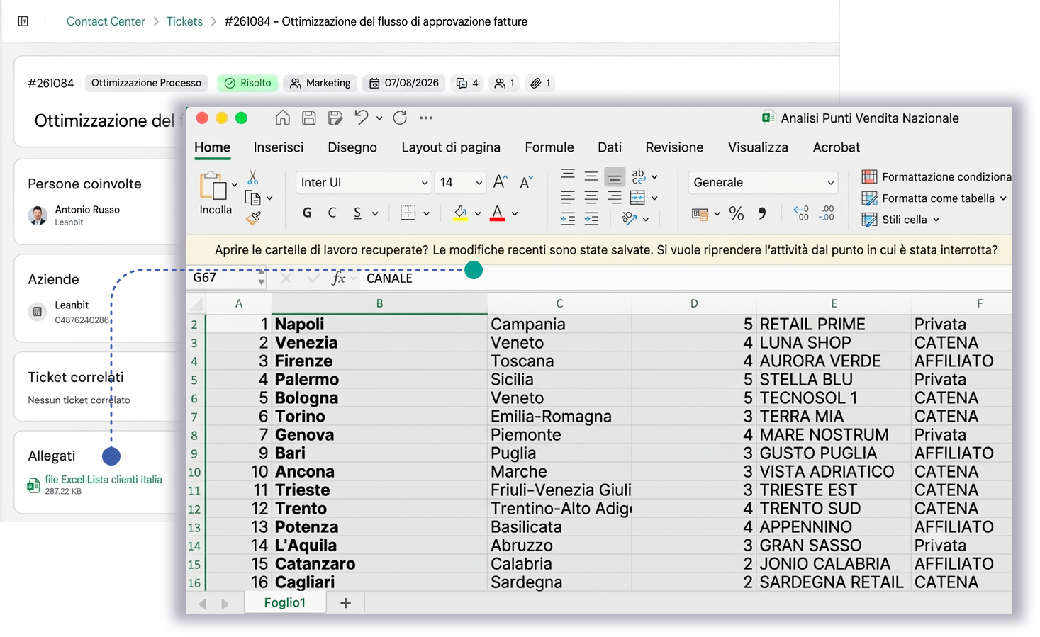Align cell content to top

568,175
